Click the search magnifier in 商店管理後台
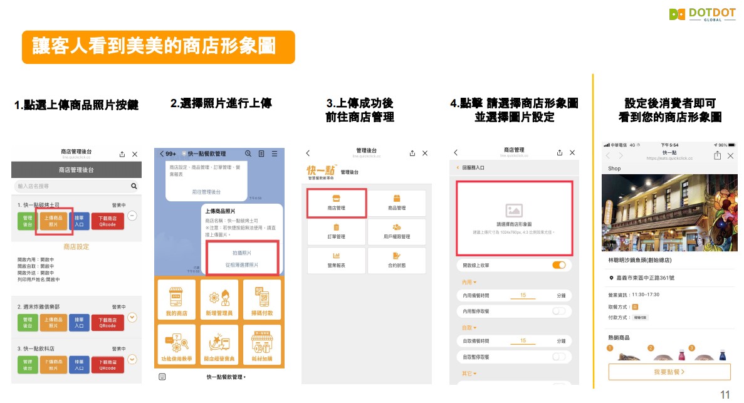This screenshot has width=744, height=403. [x=134, y=186]
